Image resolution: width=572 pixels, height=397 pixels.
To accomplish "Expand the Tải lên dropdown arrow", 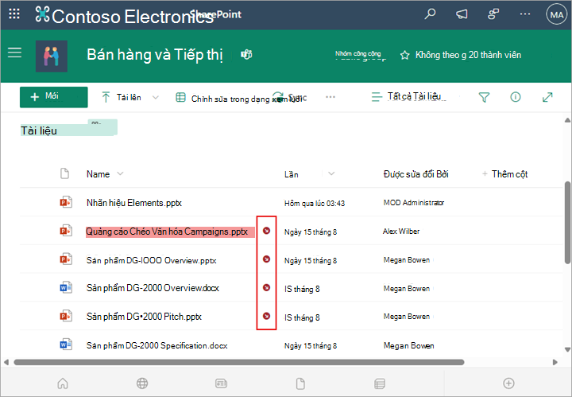I will 156,98.
